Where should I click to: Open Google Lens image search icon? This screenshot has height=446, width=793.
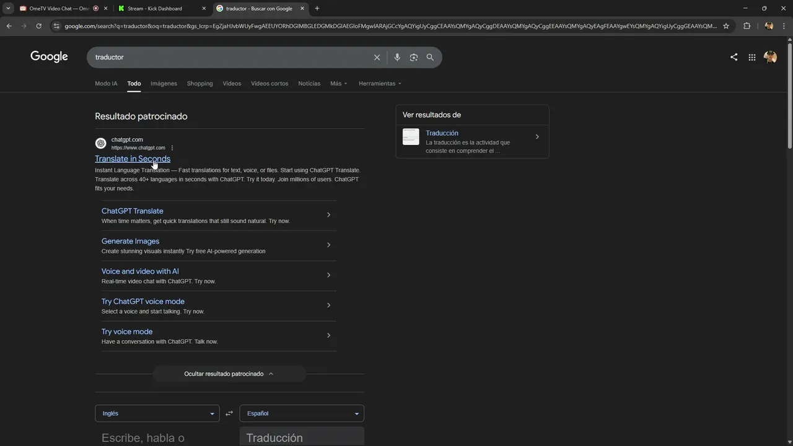tap(413, 57)
